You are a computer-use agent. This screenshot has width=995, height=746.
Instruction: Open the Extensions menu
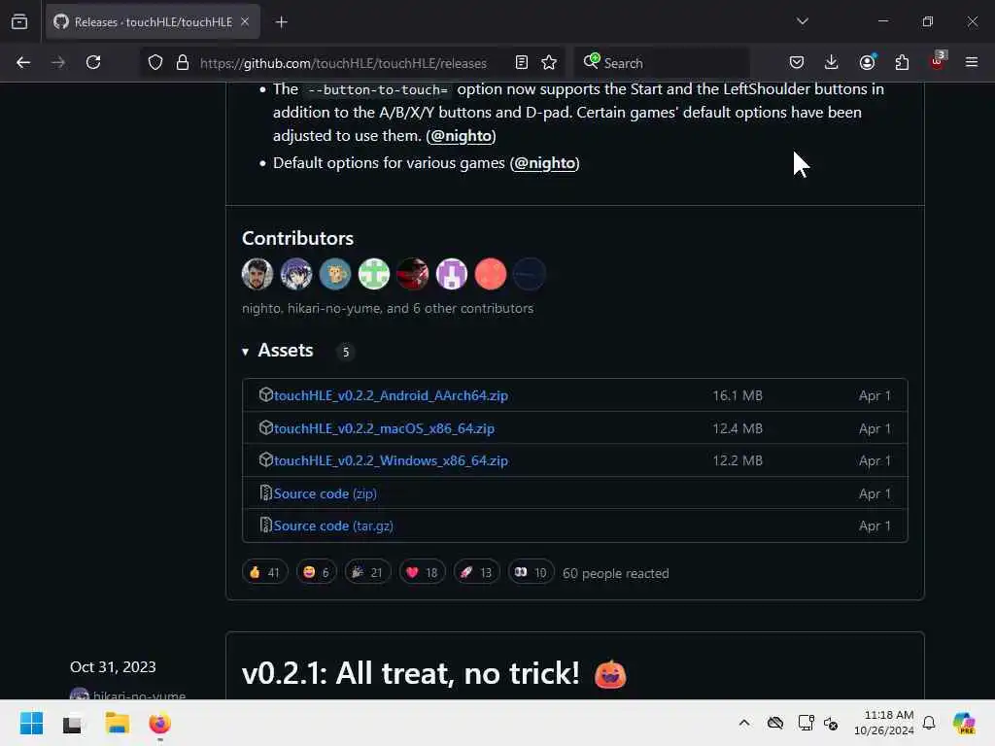click(902, 62)
